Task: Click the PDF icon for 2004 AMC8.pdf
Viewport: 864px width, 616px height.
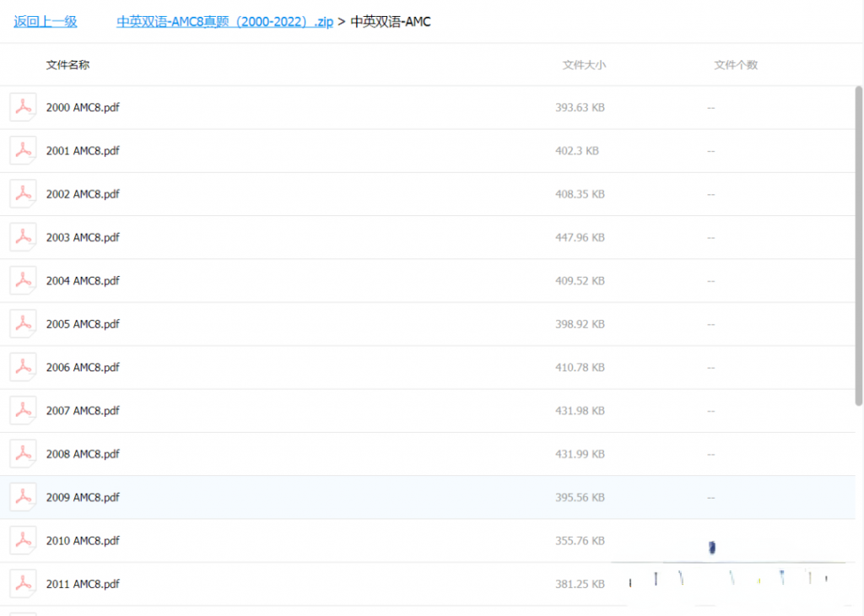Action: 23,280
